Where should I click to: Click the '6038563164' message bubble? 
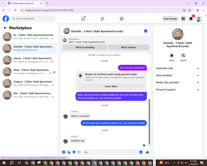tap(77, 141)
